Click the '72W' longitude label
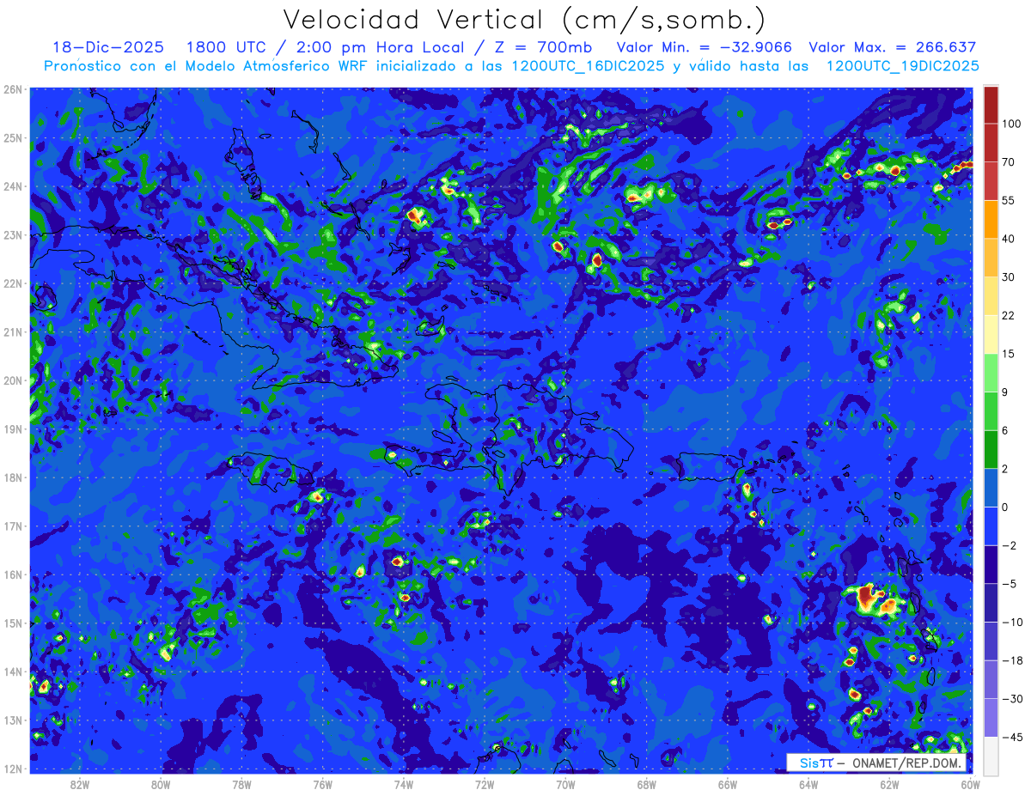Viewport: 1031px width, 796px height. [485, 784]
